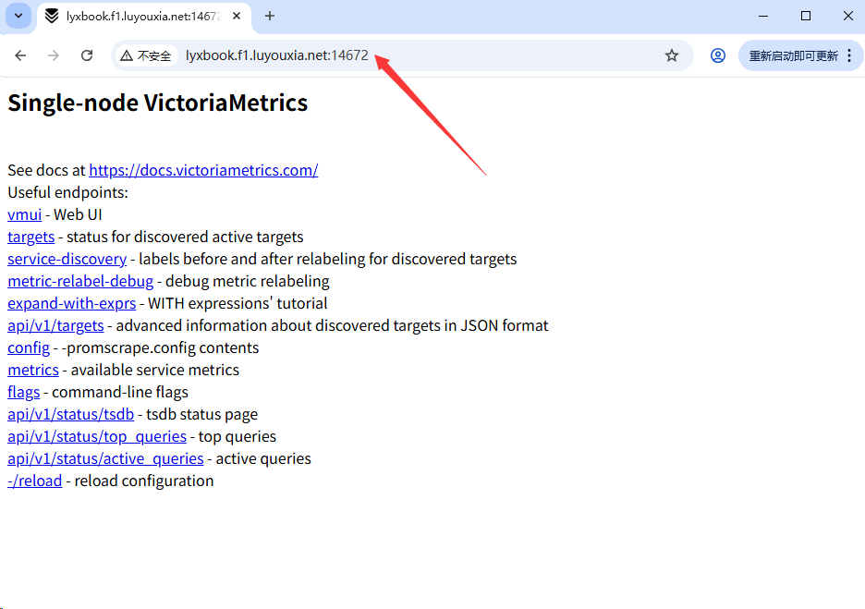The height and width of the screenshot is (609, 865).
Task: Open the docs.victoriametrics.com link
Action: click(203, 170)
